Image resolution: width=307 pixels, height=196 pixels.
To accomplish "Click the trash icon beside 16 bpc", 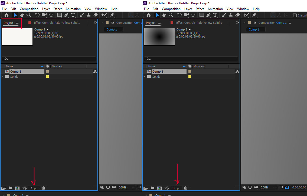I will click(x=186, y=188).
